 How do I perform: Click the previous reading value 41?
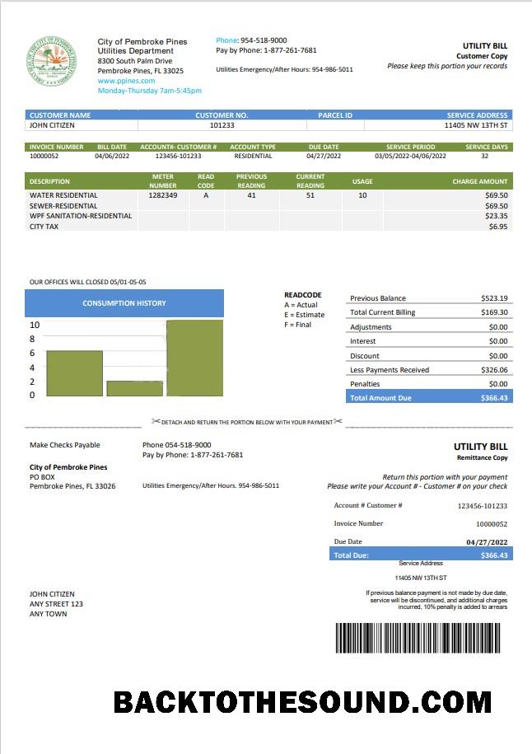point(251,195)
